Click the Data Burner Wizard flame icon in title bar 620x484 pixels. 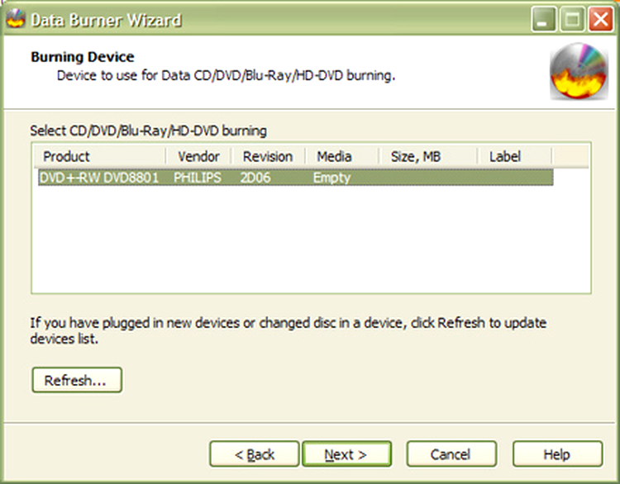[x=16, y=19]
